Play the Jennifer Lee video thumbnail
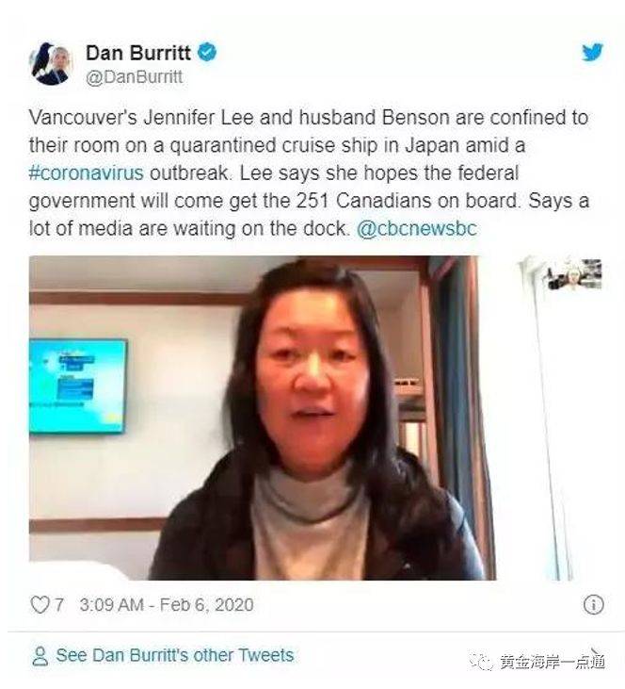625x689 pixels. (263, 418)
